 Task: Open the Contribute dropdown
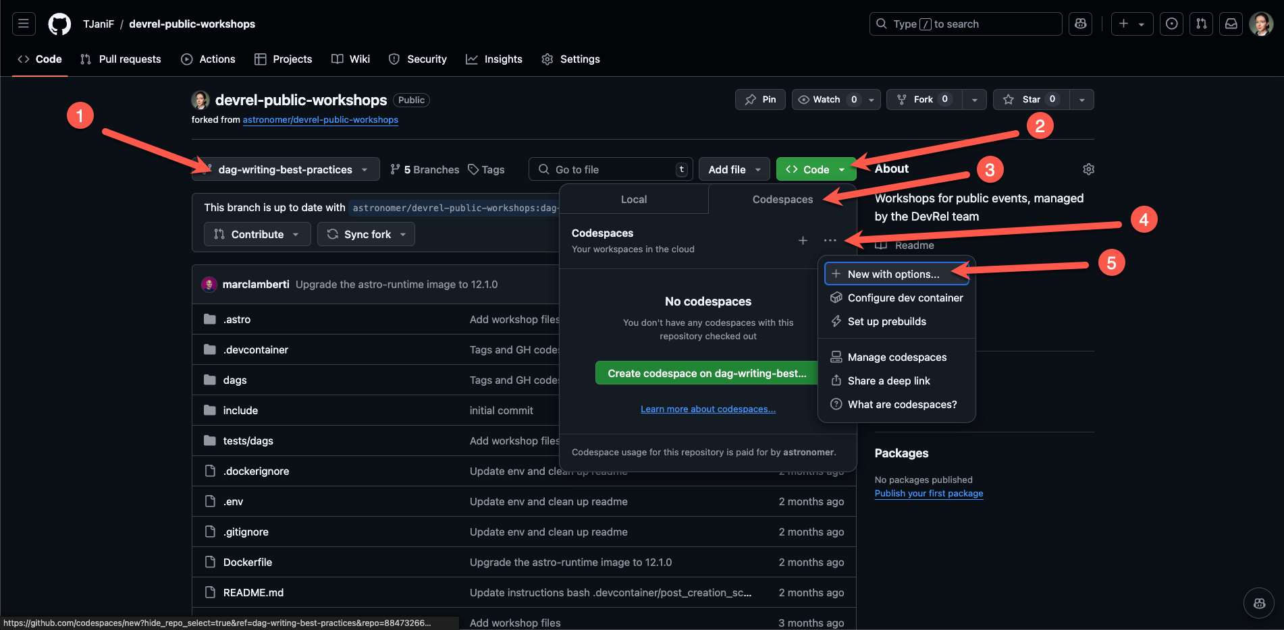(x=257, y=234)
